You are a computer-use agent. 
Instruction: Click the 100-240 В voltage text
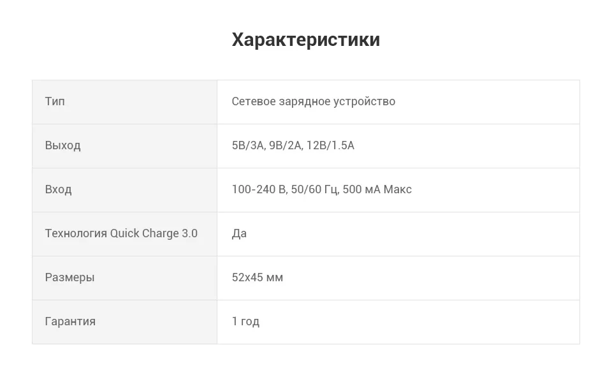tap(259, 189)
